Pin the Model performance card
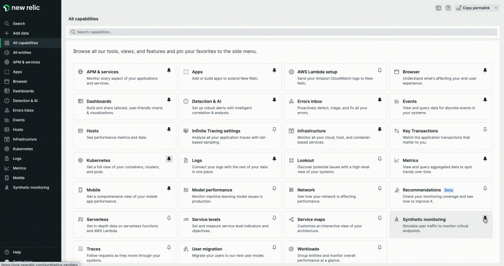 pos(274,189)
